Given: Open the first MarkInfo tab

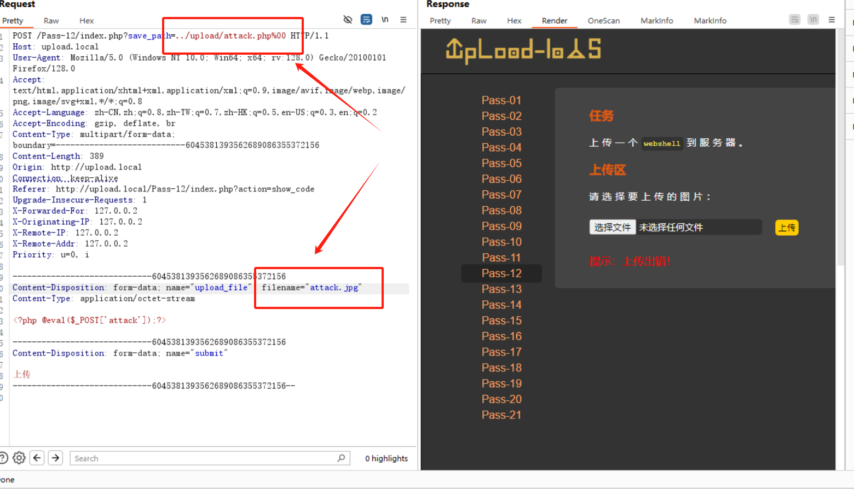Looking at the screenshot, I should coord(657,21).
